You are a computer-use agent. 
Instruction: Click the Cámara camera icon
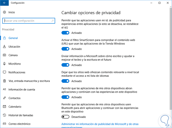(4, 55)
